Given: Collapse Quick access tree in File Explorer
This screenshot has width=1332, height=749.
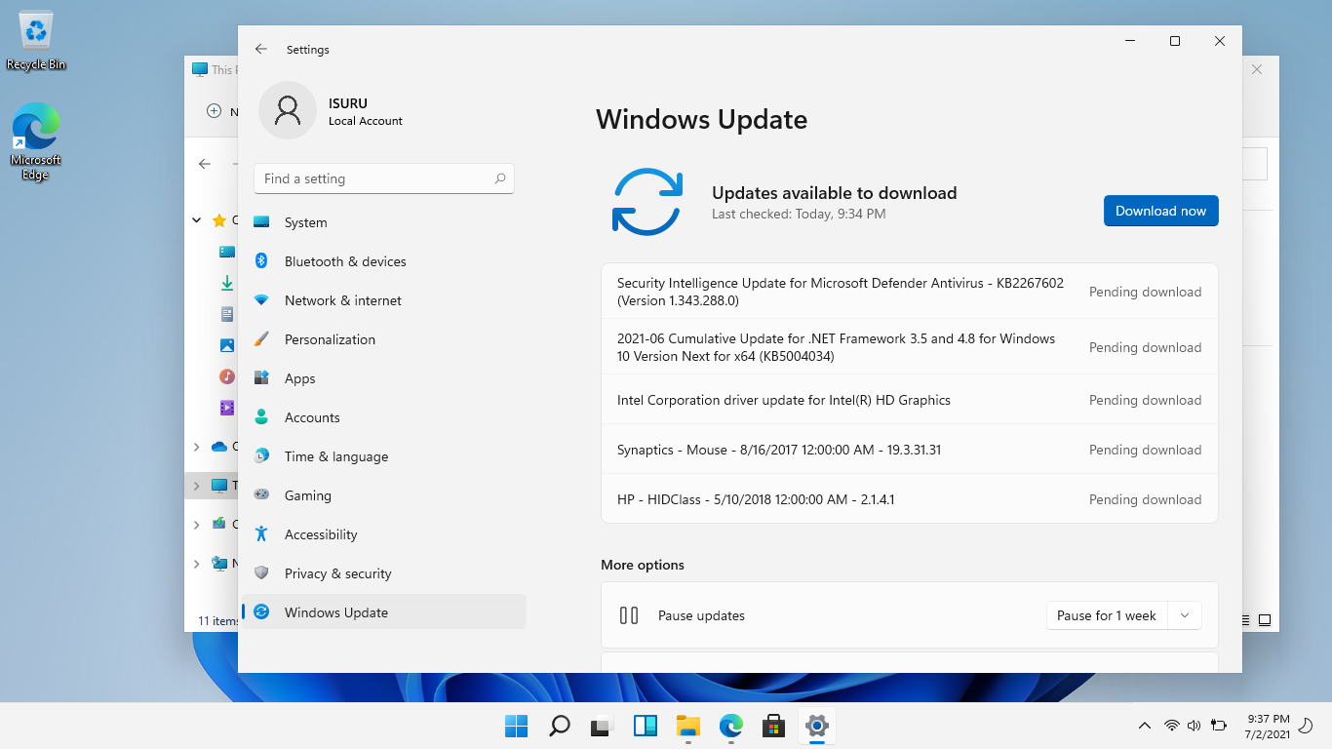Looking at the screenshot, I should tap(197, 221).
